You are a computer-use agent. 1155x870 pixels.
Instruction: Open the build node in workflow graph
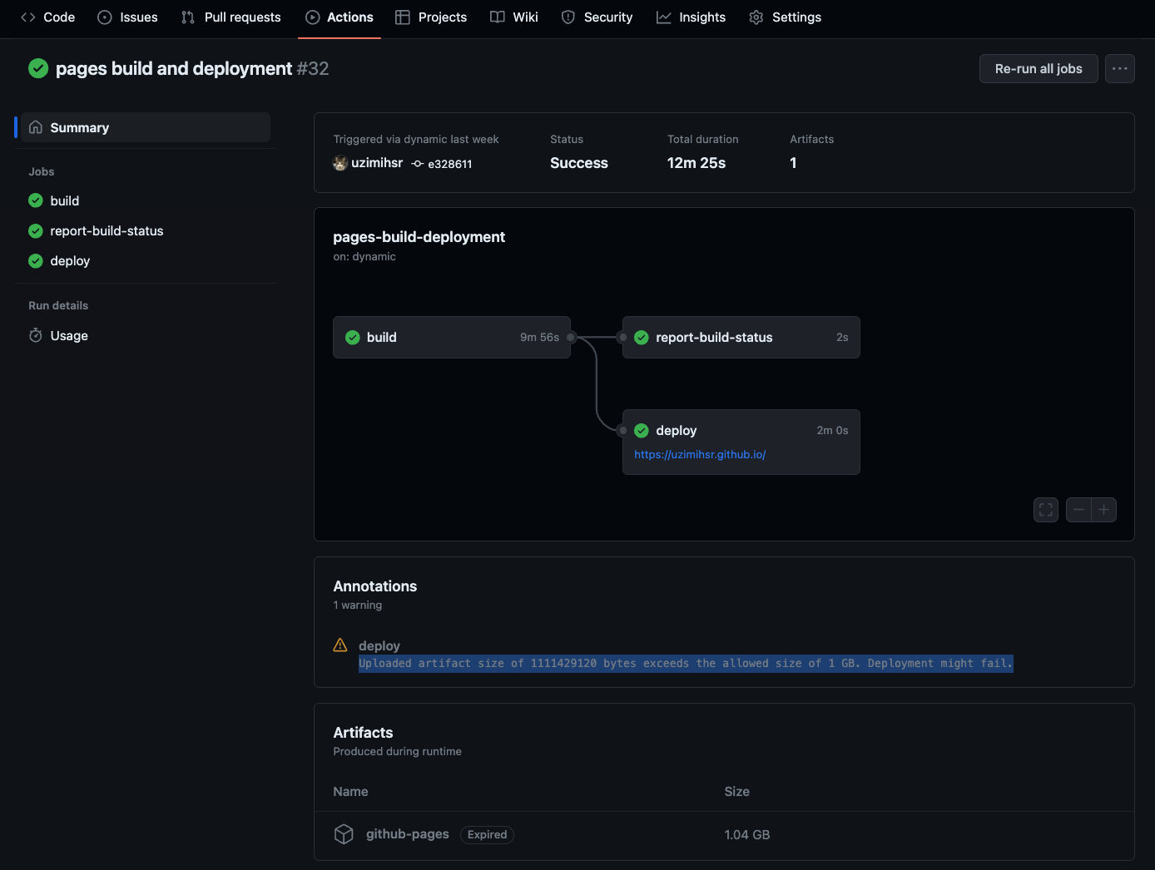pyautogui.click(x=452, y=337)
